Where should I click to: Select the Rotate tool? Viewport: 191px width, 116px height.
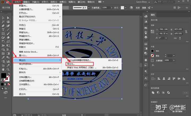[3, 42]
